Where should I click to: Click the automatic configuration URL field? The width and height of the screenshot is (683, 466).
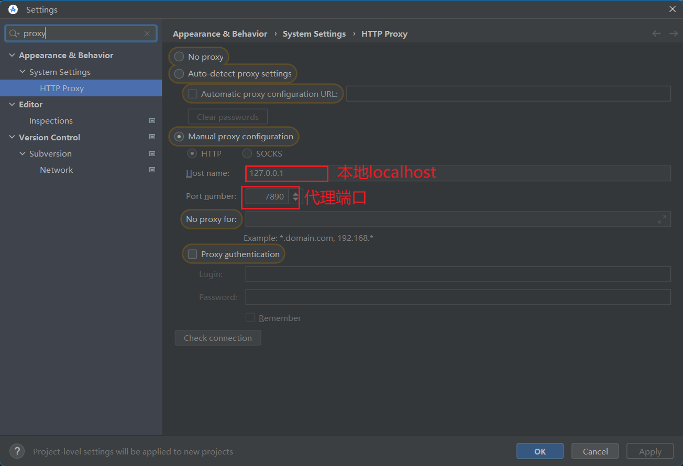509,94
